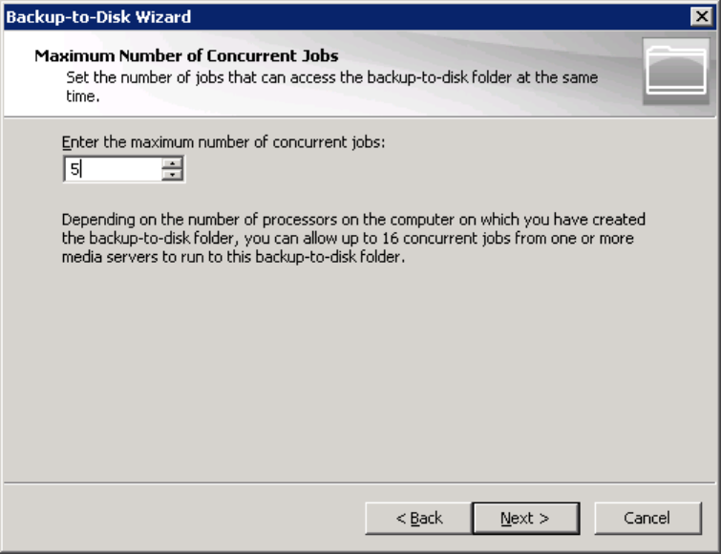Click the 'Maximum Number of Concurrent Jobs' heading
This screenshot has width=721, height=554.
(186, 55)
